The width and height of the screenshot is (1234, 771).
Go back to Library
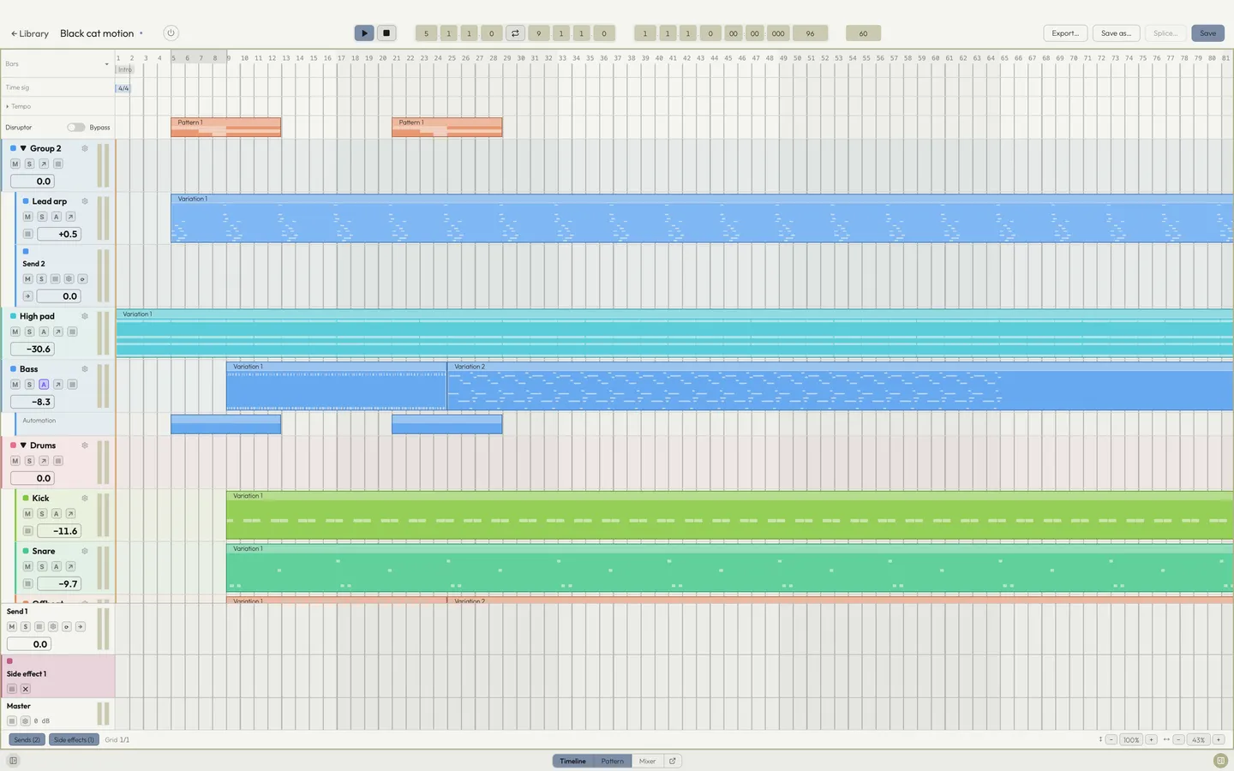(x=30, y=33)
